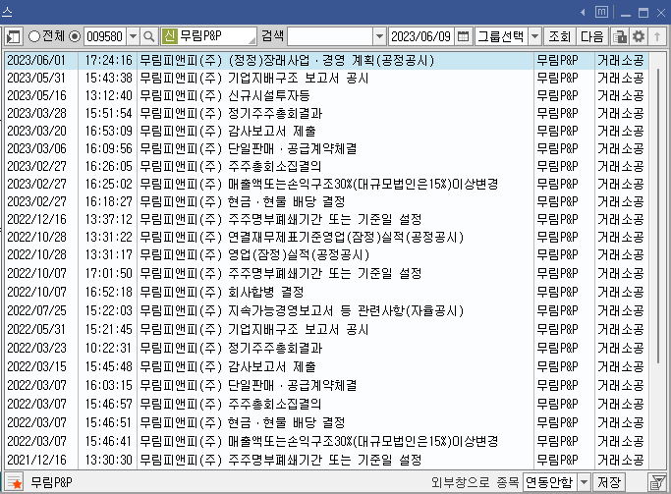Select 13:31:17 영업(잠정)실적(공정공시) row

coord(327,255)
